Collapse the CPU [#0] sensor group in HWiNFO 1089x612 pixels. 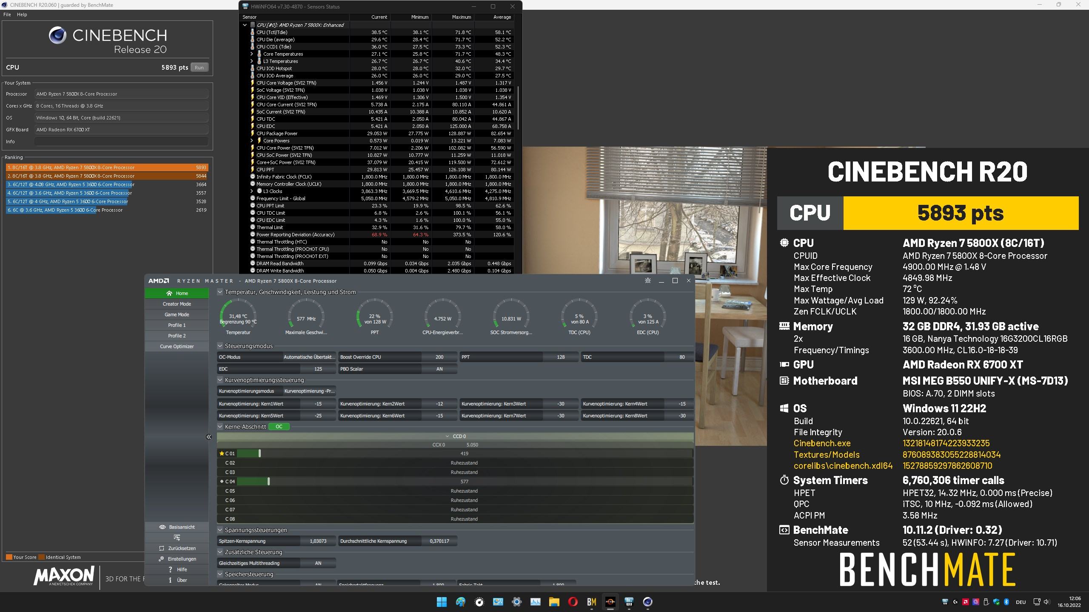click(x=245, y=25)
